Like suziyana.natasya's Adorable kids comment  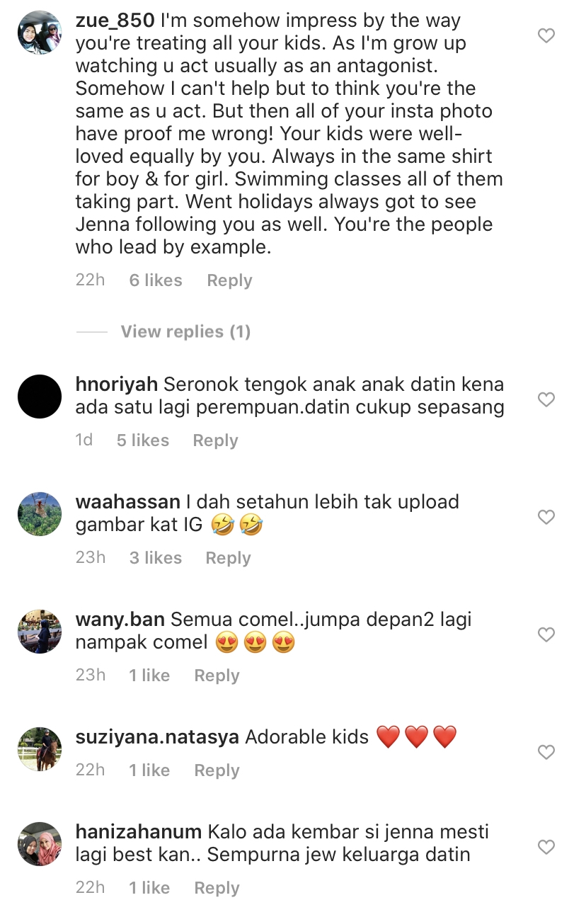click(546, 752)
